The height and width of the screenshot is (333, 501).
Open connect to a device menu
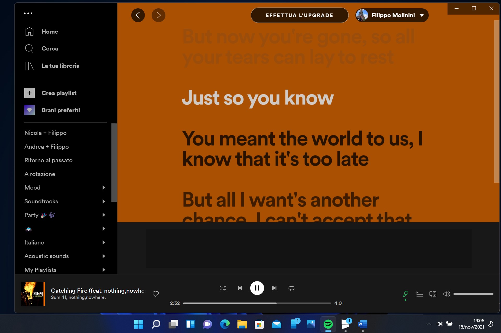pos(433,294)
